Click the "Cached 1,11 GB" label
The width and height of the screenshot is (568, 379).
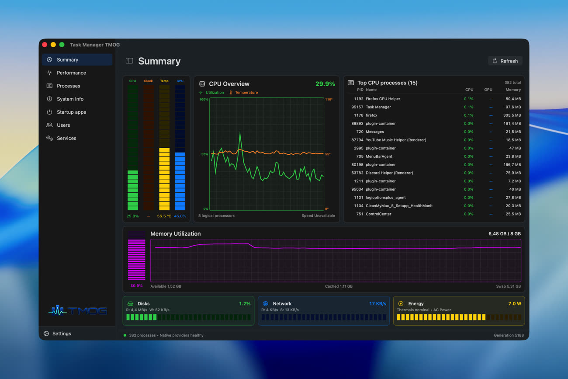[339, 286]
